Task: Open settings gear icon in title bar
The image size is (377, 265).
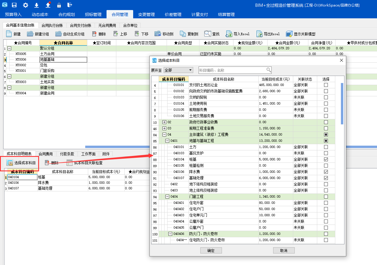Action: point(25,5)
